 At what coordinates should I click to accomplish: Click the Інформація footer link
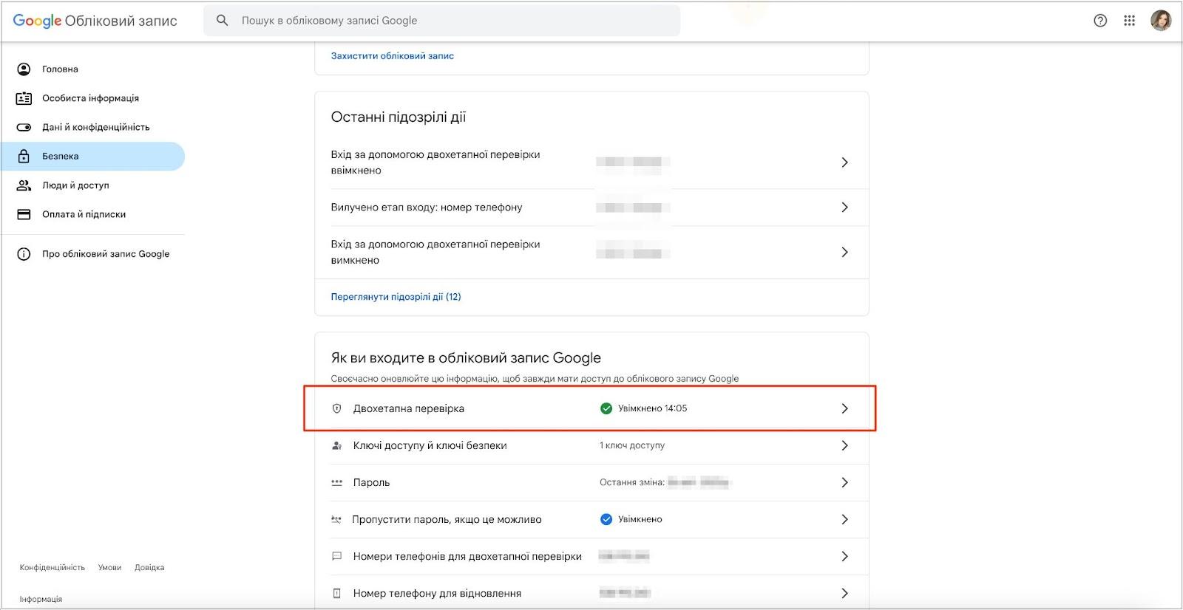(x=41, y=600)
